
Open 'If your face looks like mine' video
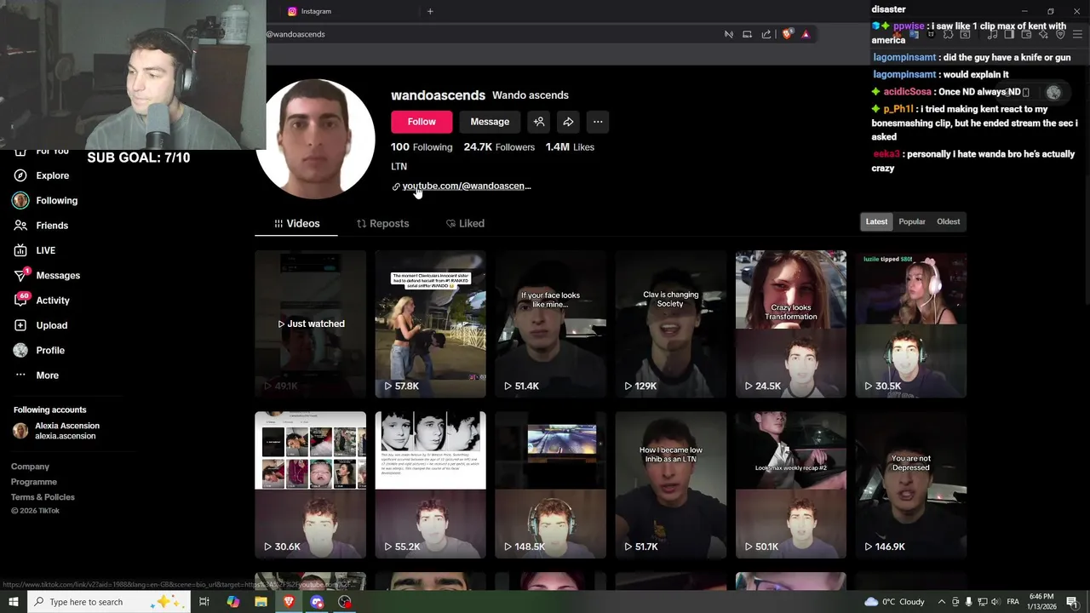pyautogui.click(x=551, y=324)
